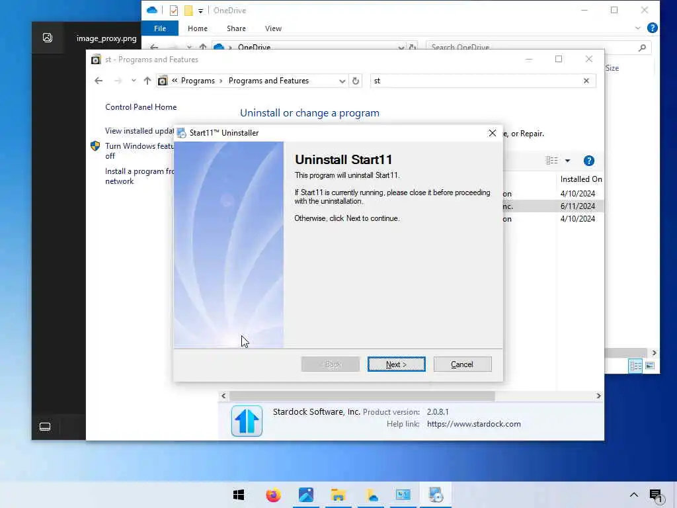Switch OneDrive to details view icon
677x508 pixels.
[x=635, y=366]
